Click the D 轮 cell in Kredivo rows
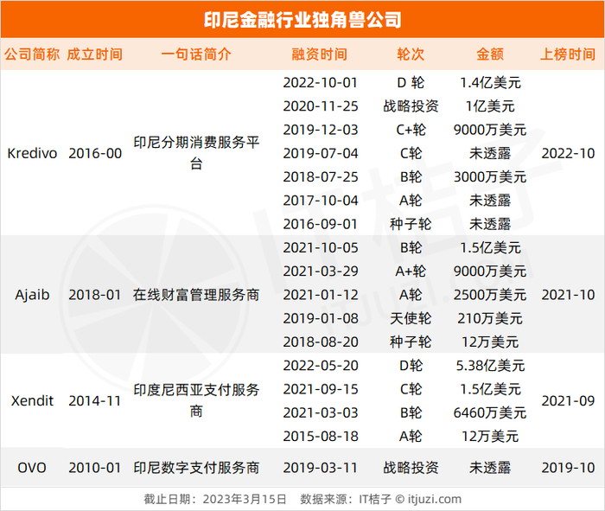Image resolution: width=605 pixels, height=511 pixels. [x=411, y=83]
